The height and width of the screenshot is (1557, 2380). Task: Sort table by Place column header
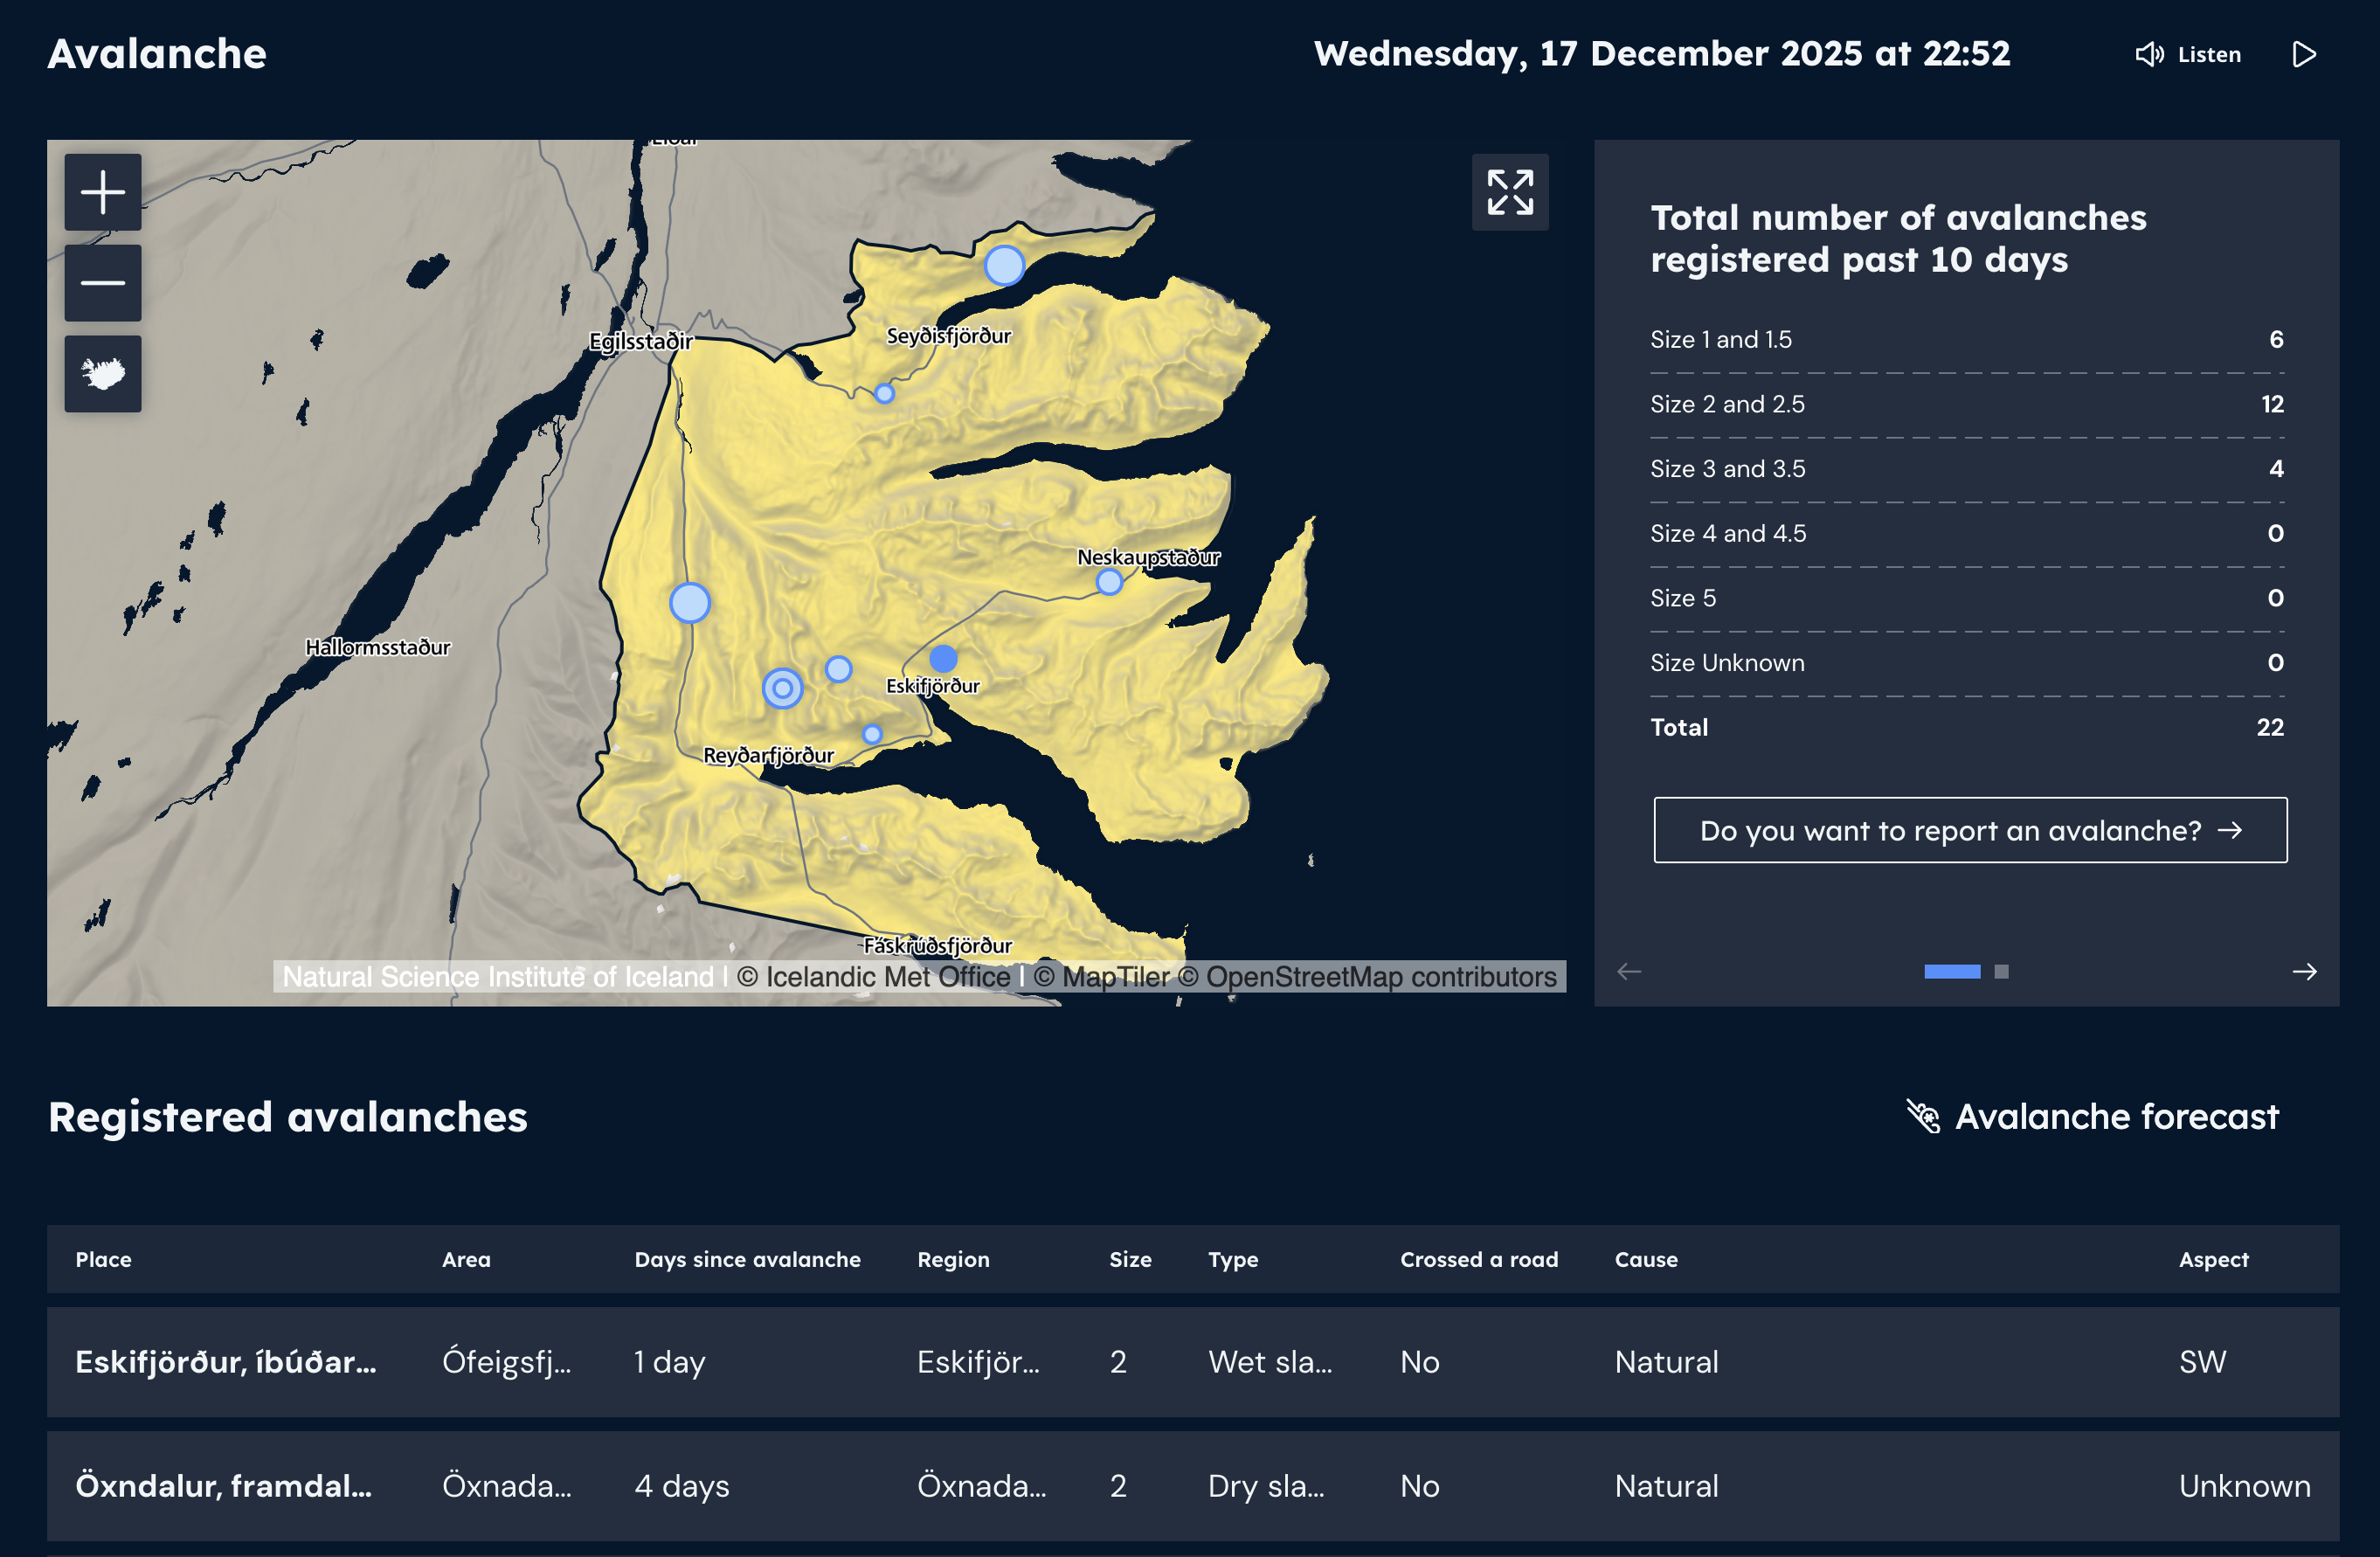click(x=103, y=1260)
